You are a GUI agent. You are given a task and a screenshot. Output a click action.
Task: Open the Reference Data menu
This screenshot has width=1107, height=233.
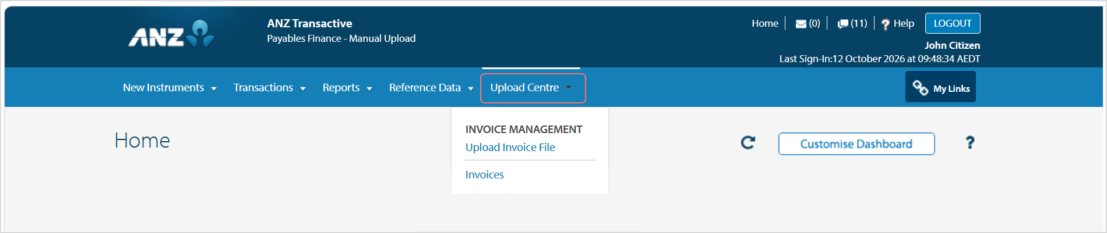425,88
